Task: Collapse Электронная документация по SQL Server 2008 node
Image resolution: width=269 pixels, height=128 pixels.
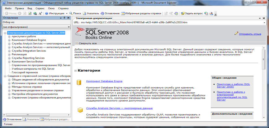Action: pyautogui.click(x=5, y=33)
